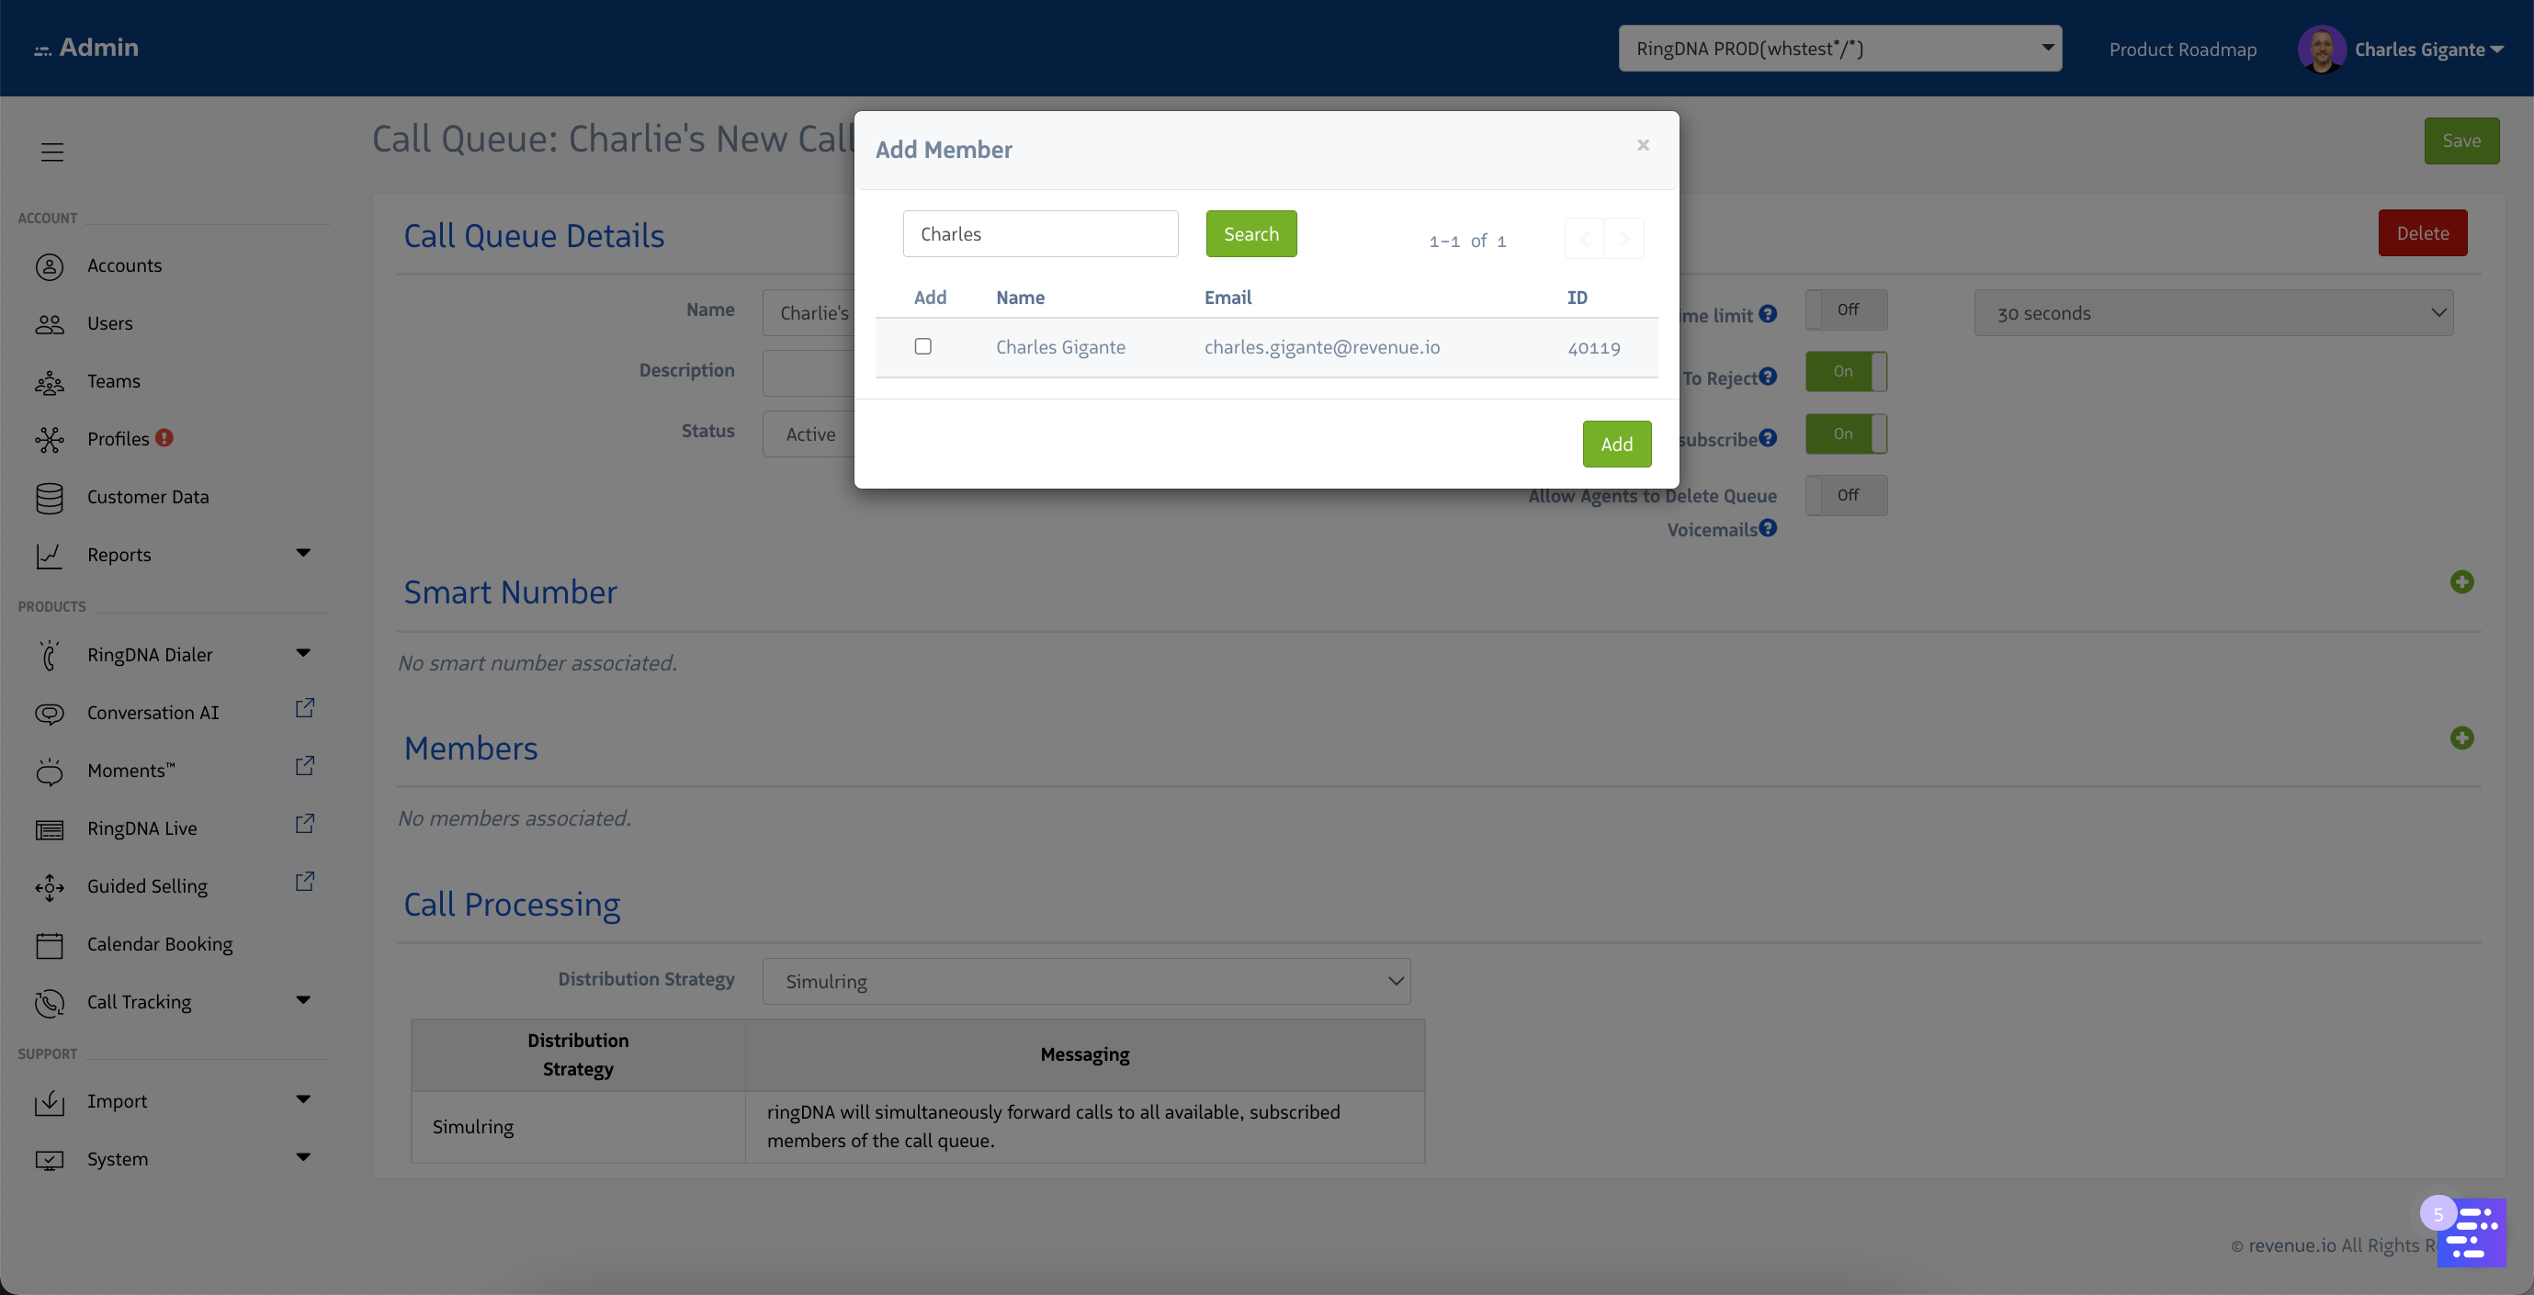Check the Add box for Charles Gigante
Viewport: 2534px width, 1295px height.
922,346
